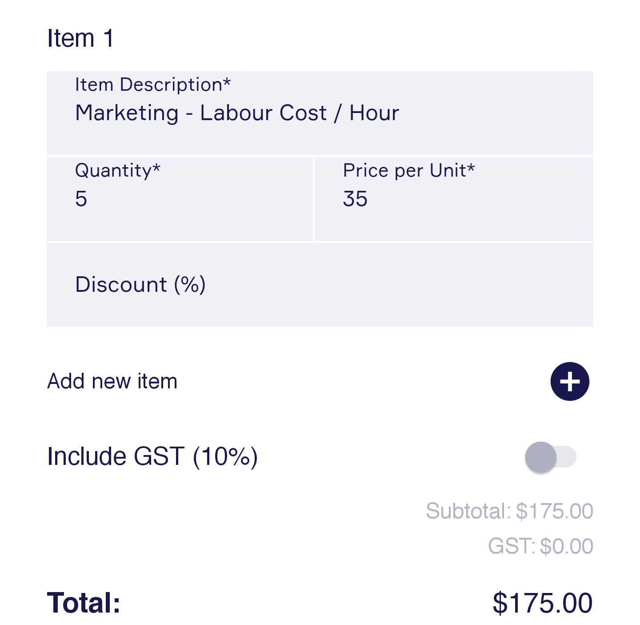Click the price per unit value 35
640x625 pixels.
pos(355,198)
